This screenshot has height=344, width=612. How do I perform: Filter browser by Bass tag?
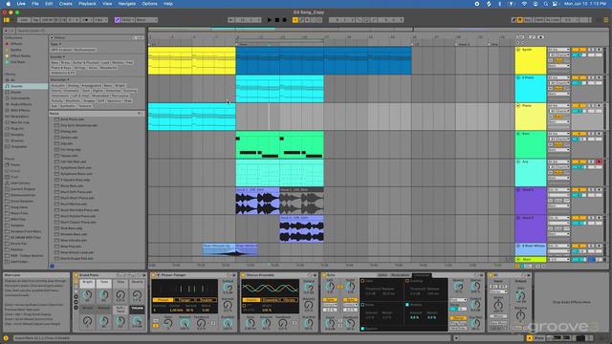[x=55, y=62]
